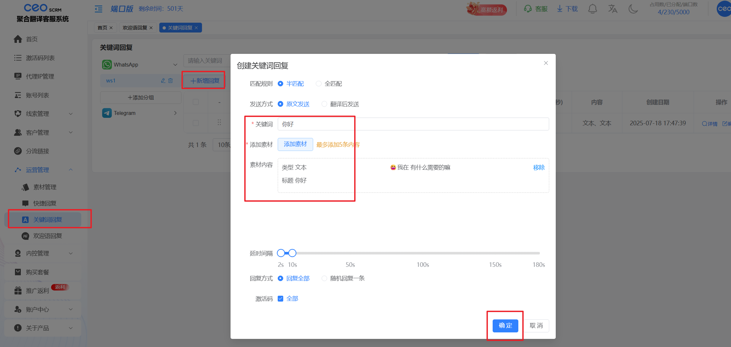
Task: Click the 10s delay slider handle
Action: tap(292, 253)
